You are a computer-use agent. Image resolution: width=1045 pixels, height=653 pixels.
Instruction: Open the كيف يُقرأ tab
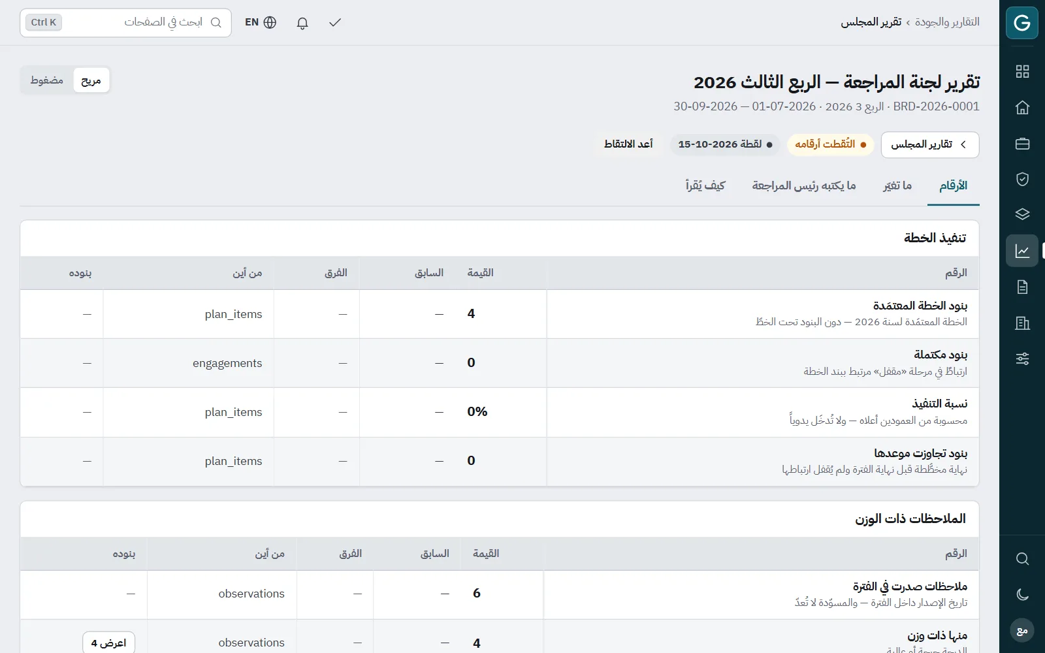point(705,186)
